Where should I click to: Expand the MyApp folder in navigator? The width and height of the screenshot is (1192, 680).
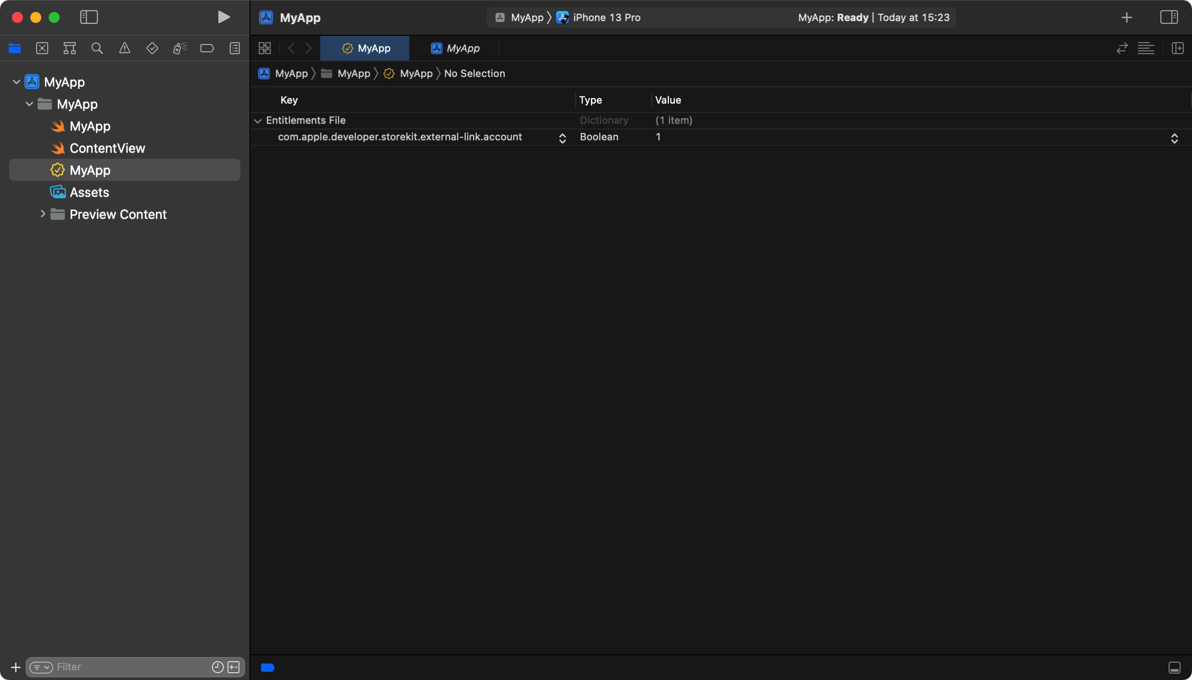[29, 104]
